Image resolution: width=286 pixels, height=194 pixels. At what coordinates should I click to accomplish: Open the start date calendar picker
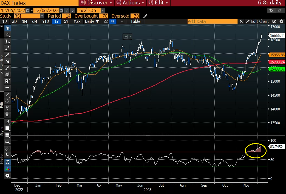27,10
